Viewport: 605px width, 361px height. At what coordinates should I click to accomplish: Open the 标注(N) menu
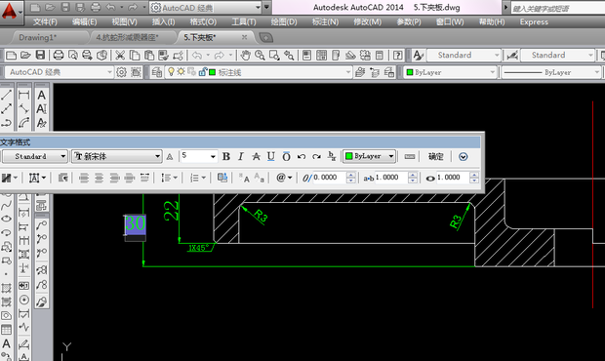coord(325,22)
